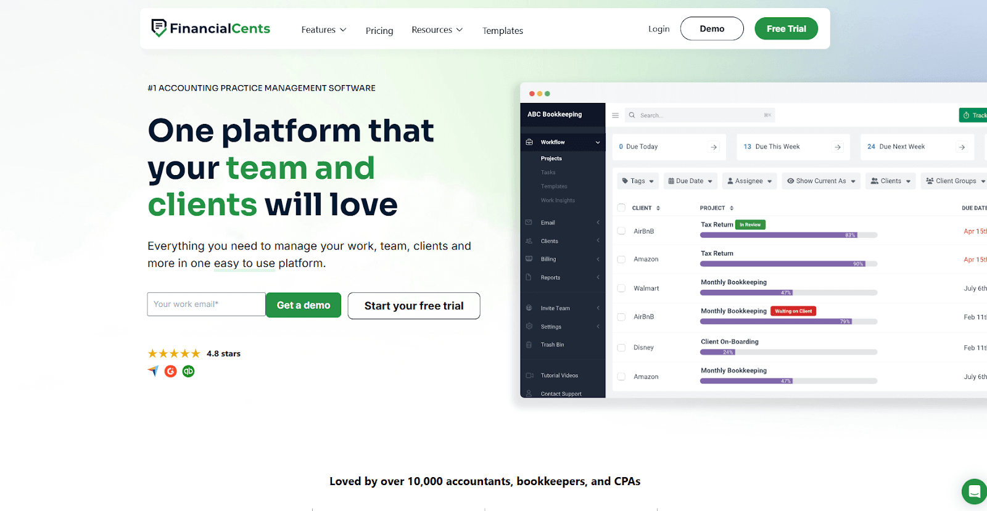
Task: Open the Show Current As dropdown
Action: [x=821, y=181]
